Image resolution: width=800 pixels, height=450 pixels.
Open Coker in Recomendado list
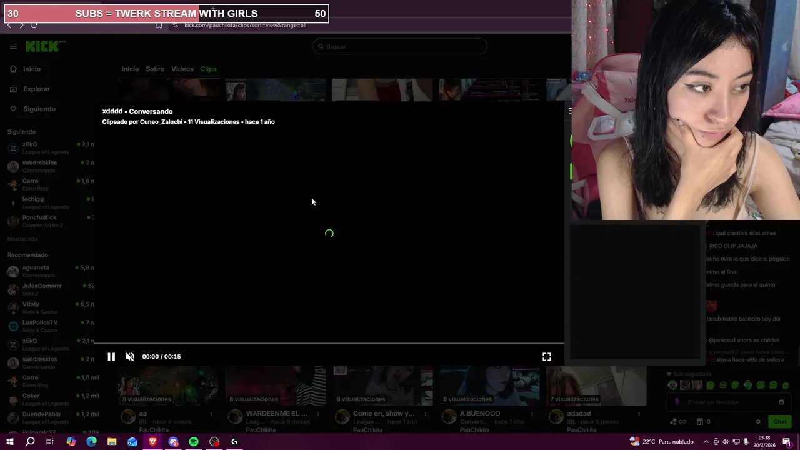50,399
